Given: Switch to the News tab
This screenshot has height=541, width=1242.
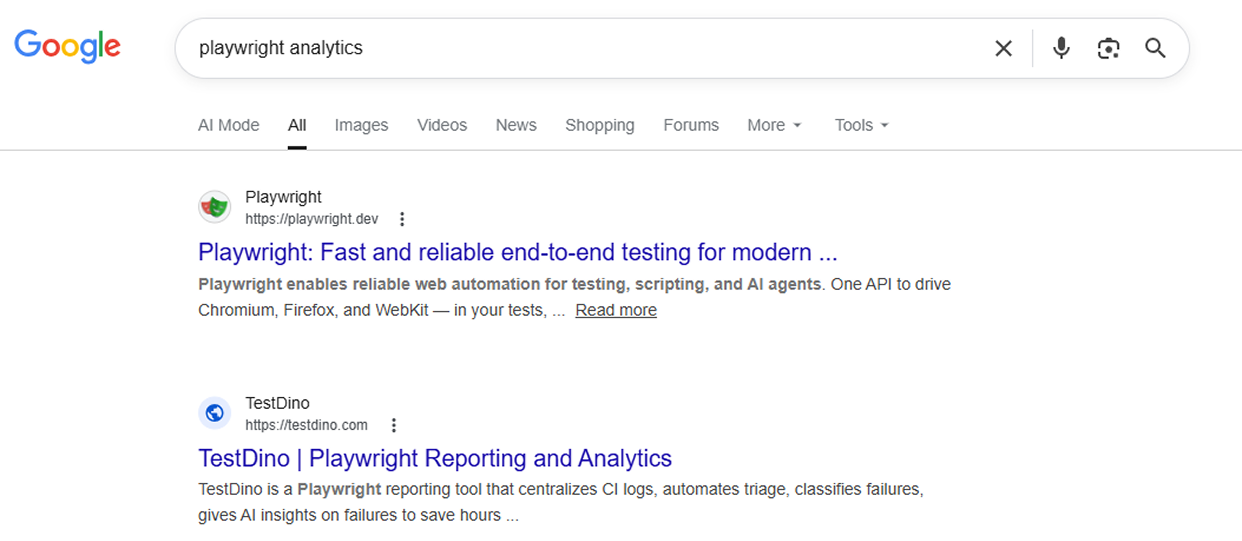Looking at the screenshot, I should tap(516, 125).
